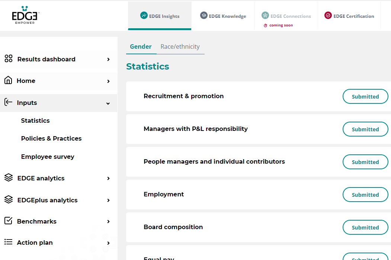This screenshot has height=260, width=391.
Task: Open EDGE Connections coming soon tab
Action: [286, 16]
